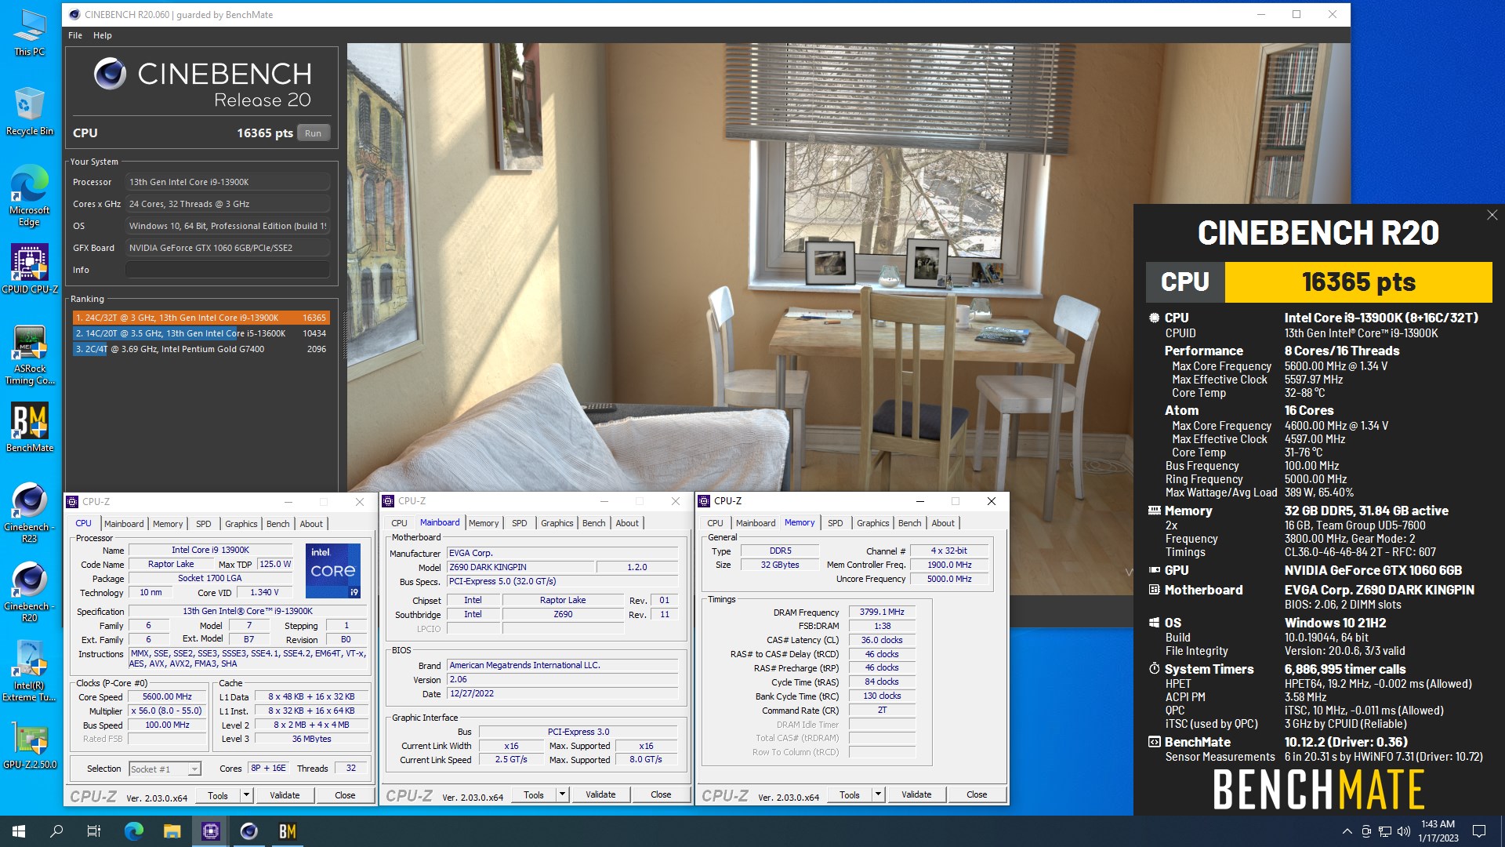Open Task View on taskbar
The width and height of the screenshot is (1505, 847).
[94, 831]
